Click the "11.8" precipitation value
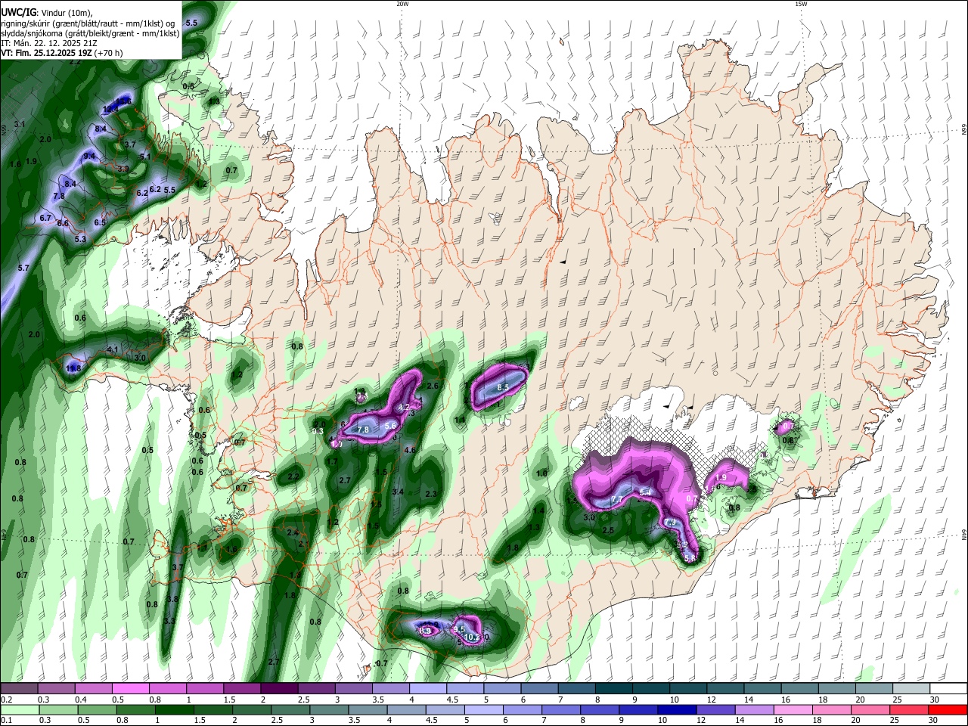 73,369
